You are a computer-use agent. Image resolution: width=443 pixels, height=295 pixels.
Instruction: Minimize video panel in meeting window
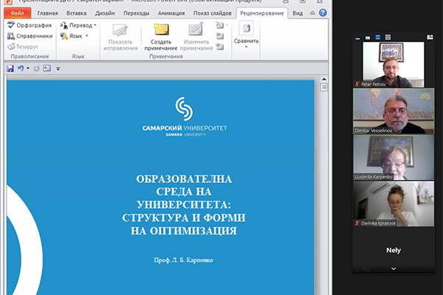pyautogui.click(x=357, y=38)
